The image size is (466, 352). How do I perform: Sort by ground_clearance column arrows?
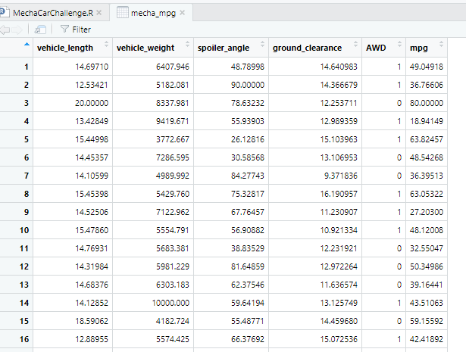click(355, 45)
